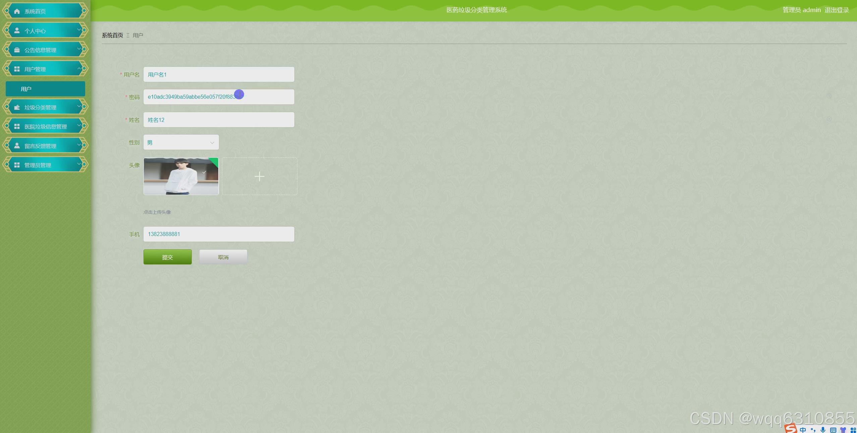Screen dimensions: 857x433
Task: Click the grid icon beside 用户管理
Action: tap(17, 69)
